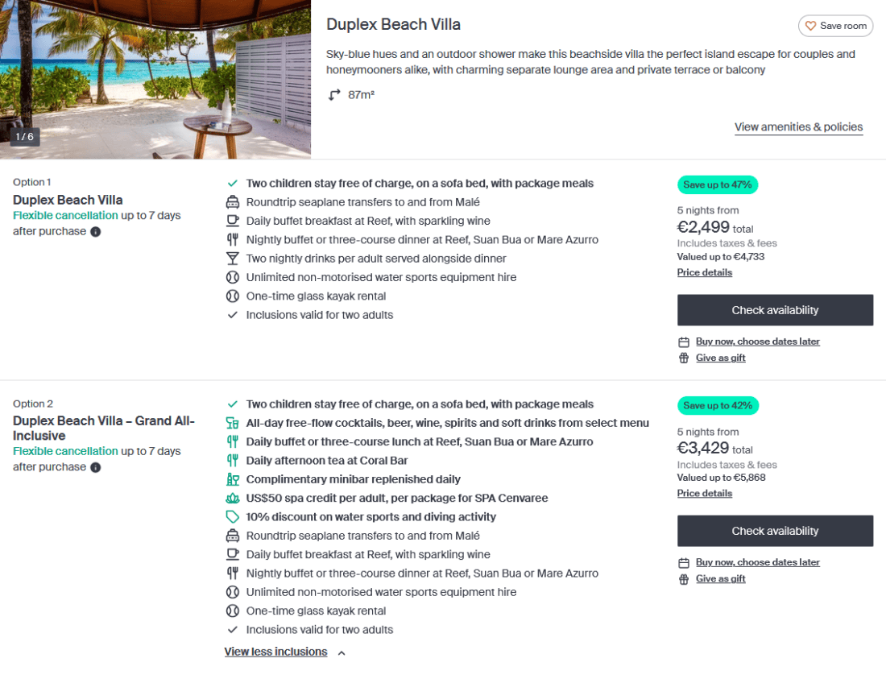886x675 pixels.
Task: Click calendar icon for Option 1 buy now
Action: [684, 342]
